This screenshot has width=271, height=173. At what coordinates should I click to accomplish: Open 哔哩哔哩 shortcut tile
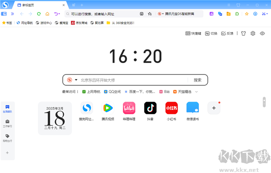pos(129,111)
